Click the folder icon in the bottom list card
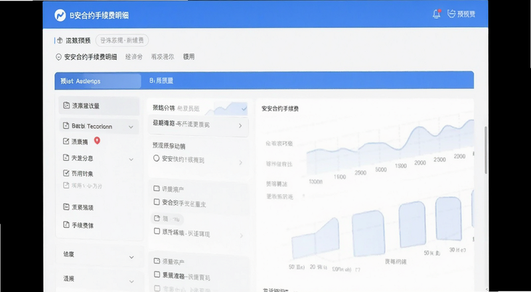Viewport: 531px width, 292px height. 157,261
